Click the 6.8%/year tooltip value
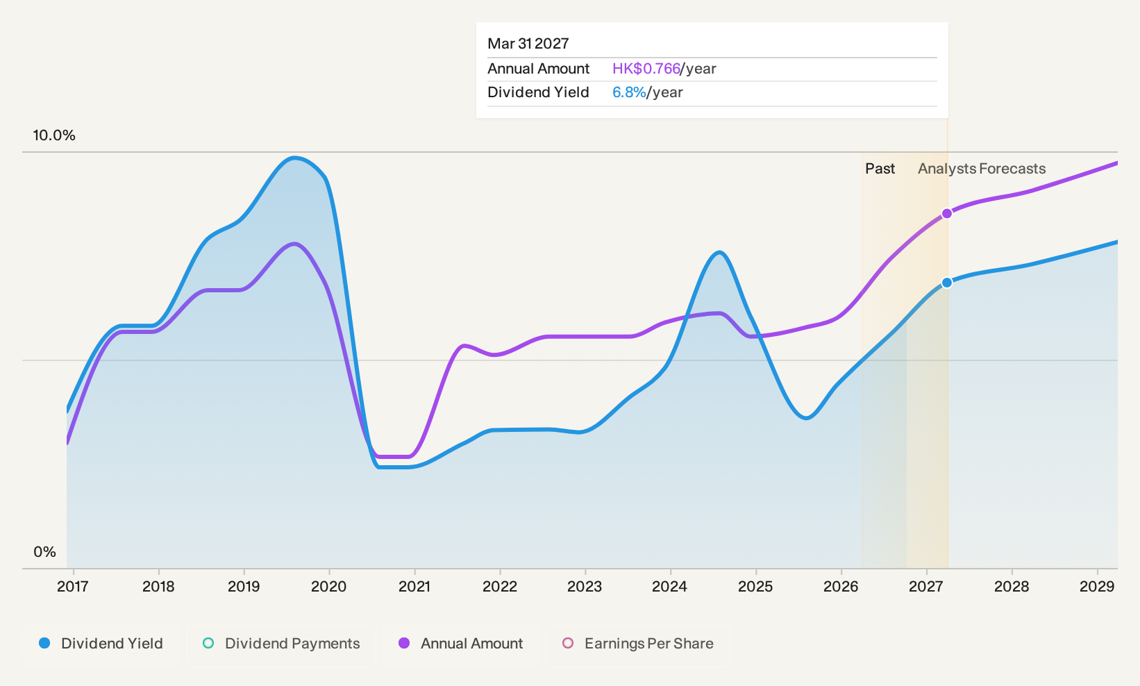 [x=648, y=92]
